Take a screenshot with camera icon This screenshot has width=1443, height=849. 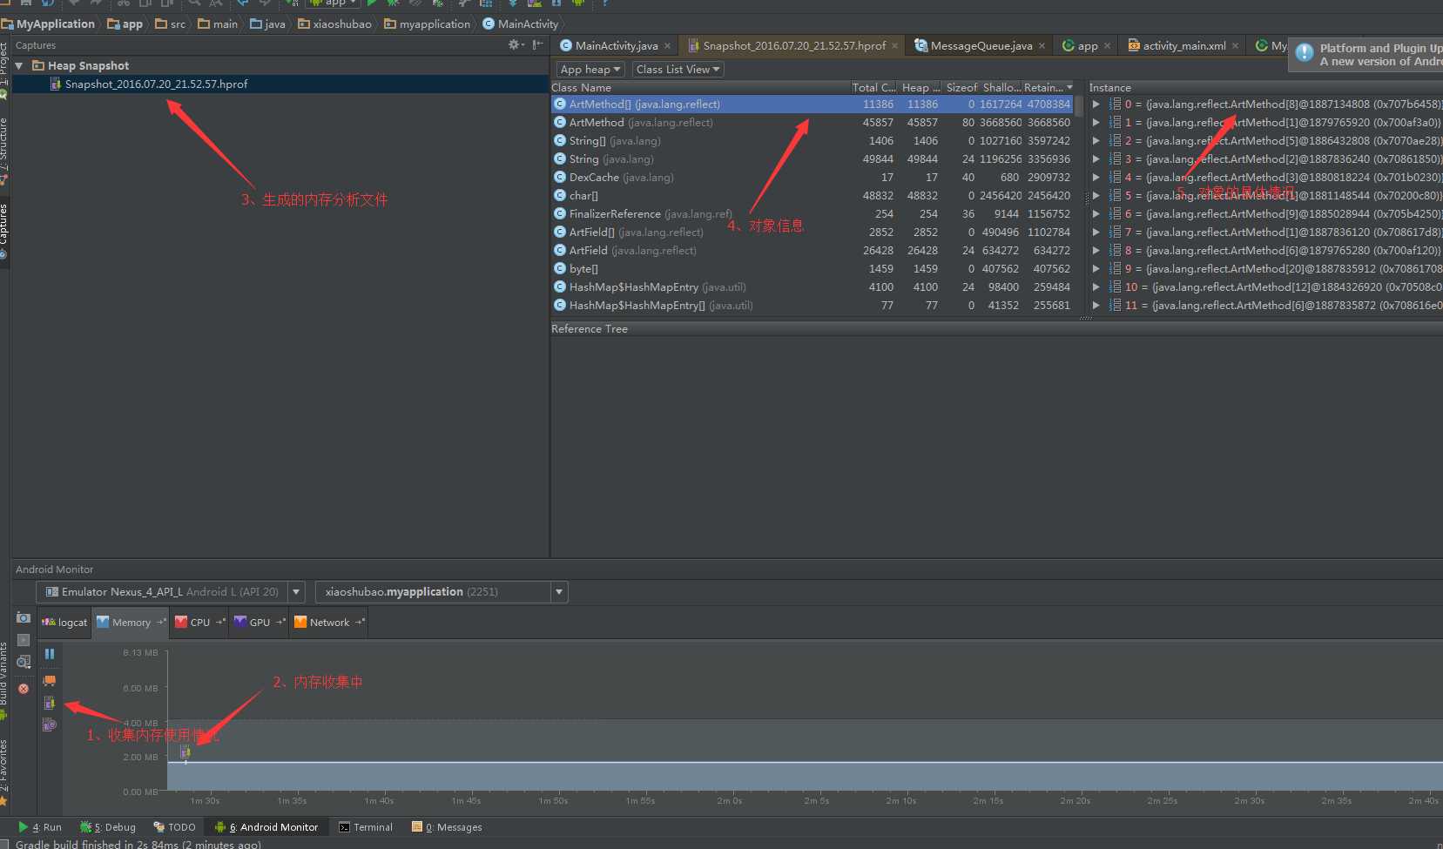click(24, 617)
